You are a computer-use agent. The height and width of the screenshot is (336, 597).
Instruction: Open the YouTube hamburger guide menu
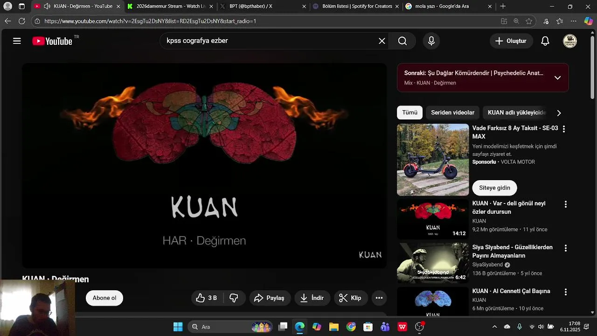tap(17, 41)
